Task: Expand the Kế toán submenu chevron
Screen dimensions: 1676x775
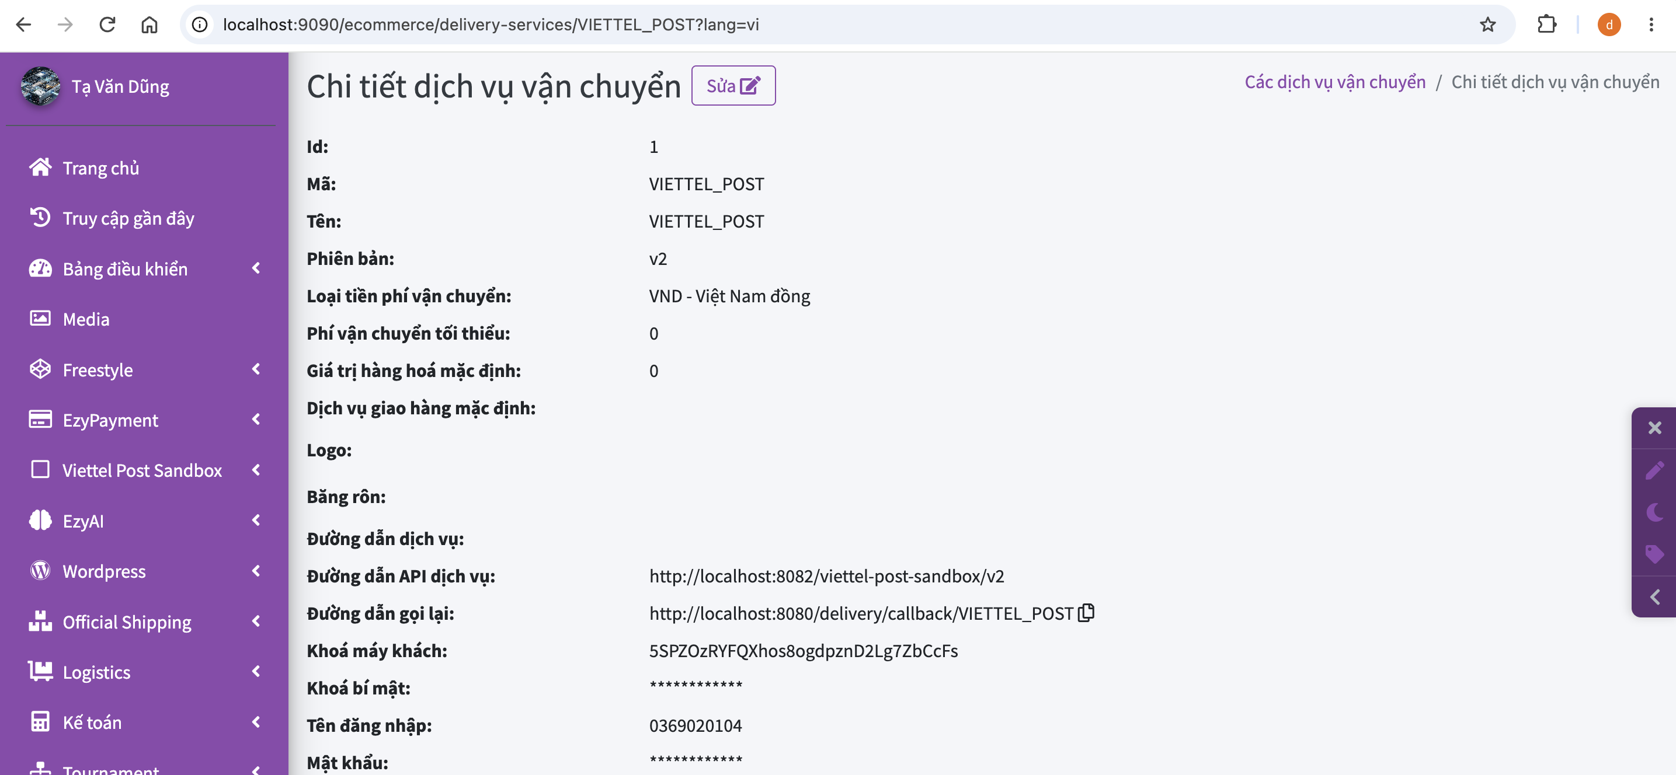Action: [x=256, y=722]
